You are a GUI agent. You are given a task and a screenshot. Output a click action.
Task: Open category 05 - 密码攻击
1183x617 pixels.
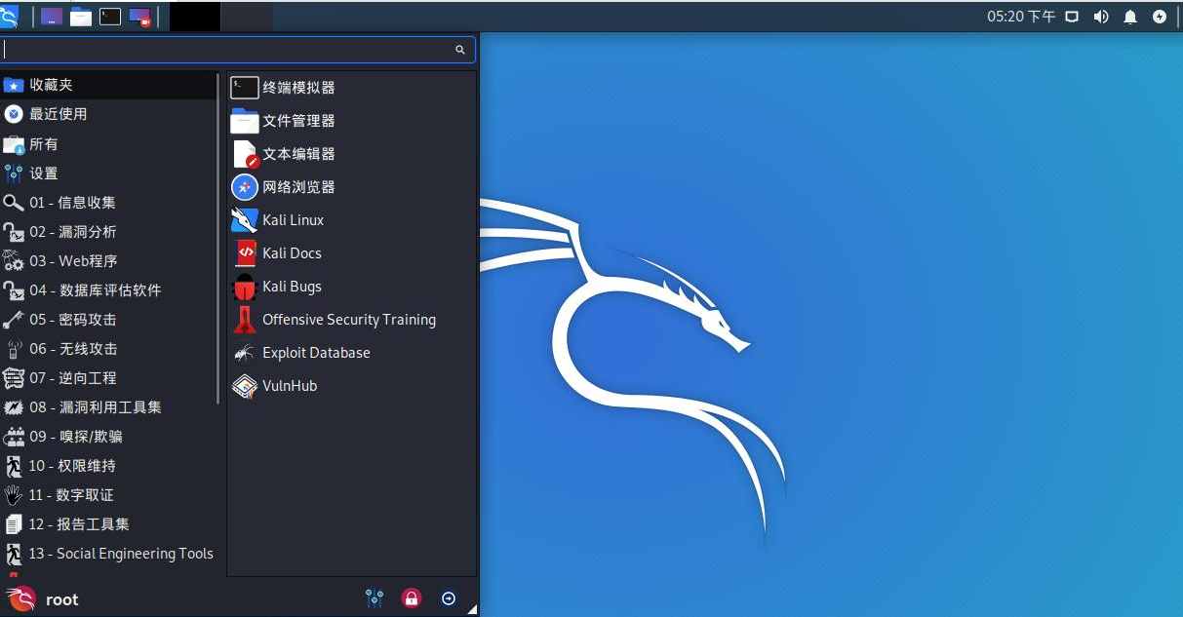[110, 319]
